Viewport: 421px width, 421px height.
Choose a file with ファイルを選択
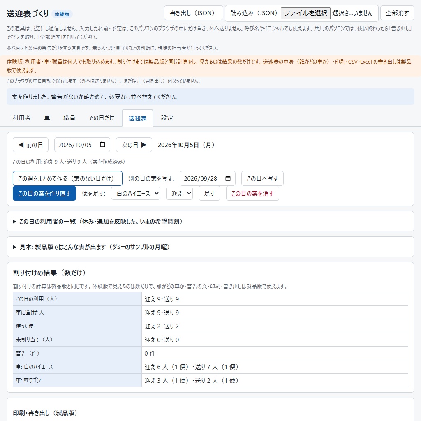point(305,13)
